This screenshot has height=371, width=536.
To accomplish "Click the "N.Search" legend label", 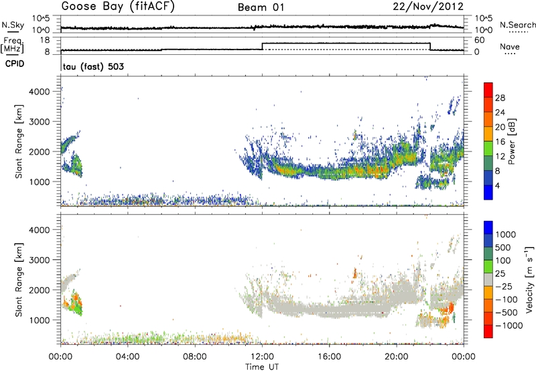I will pyautogui.click(x=518, y=25).
